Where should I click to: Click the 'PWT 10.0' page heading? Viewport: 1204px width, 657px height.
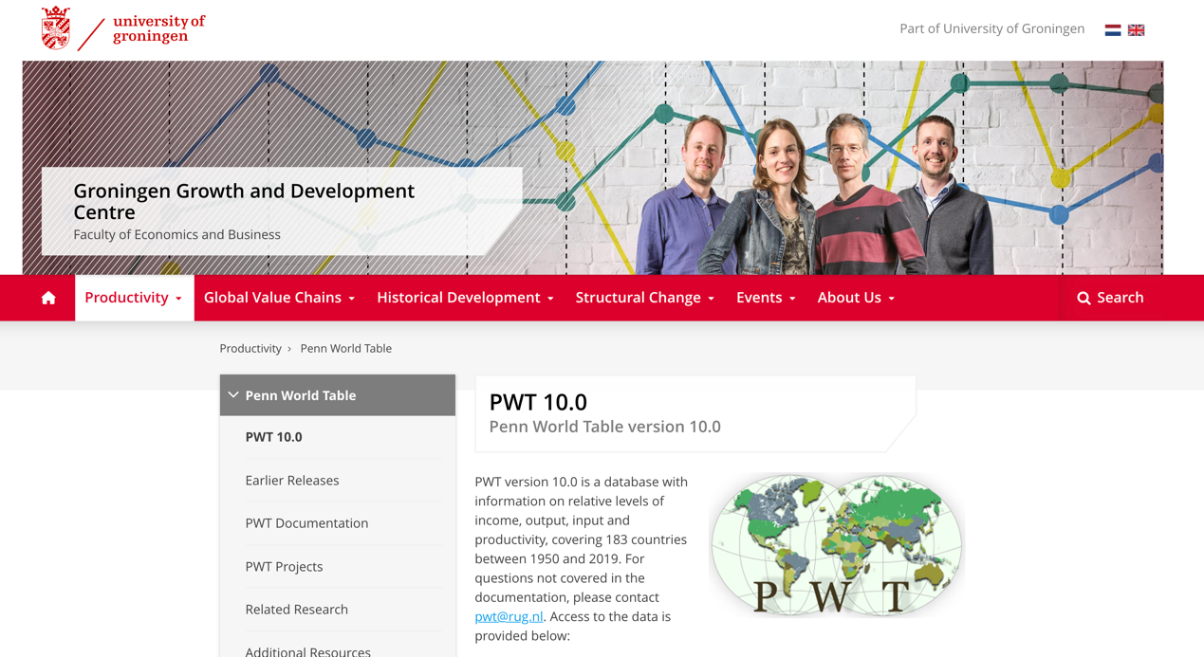[538, 402]
